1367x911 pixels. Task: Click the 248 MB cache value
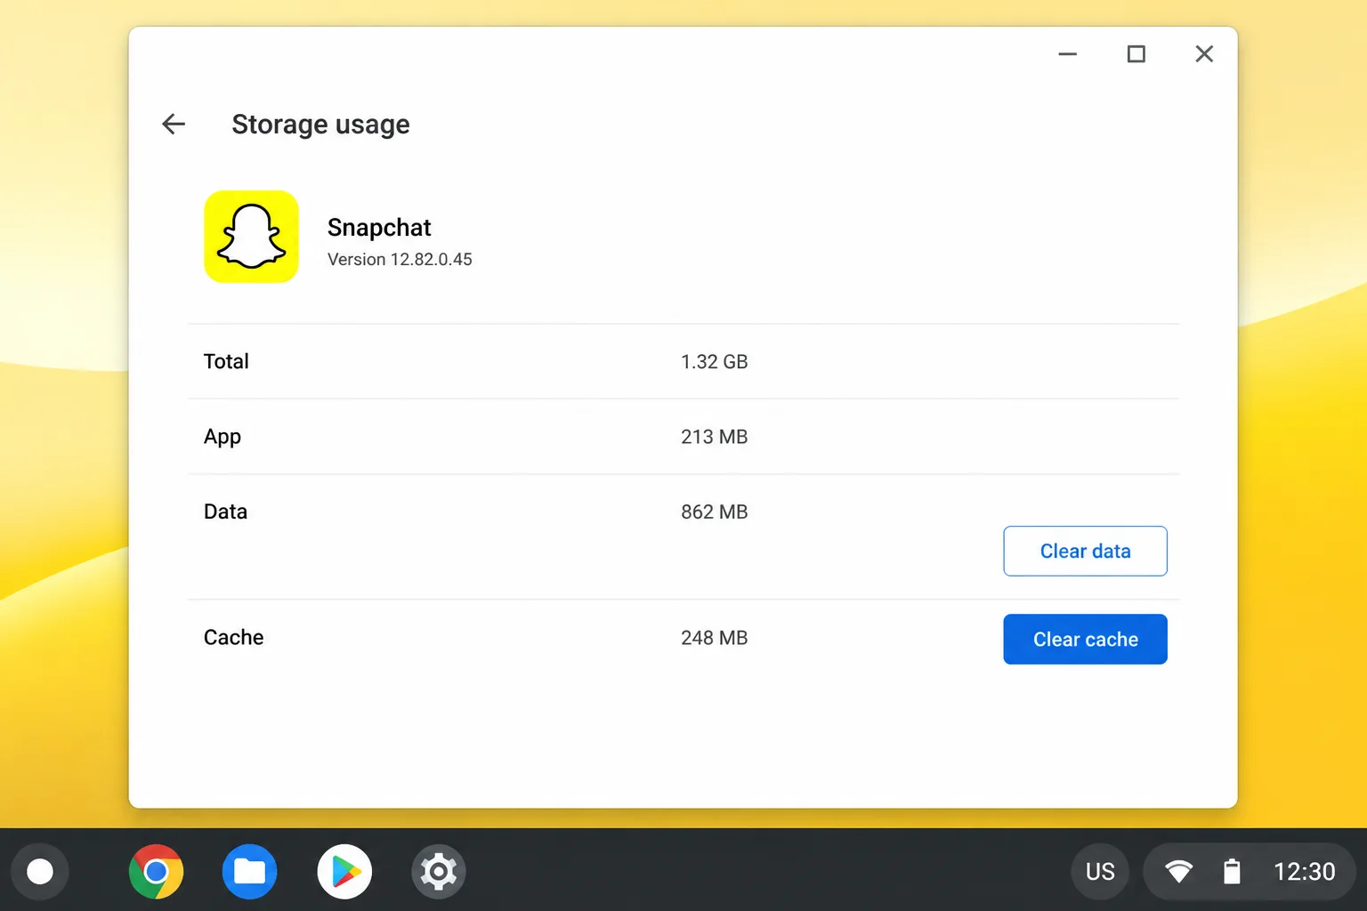[x=714, y=638]
